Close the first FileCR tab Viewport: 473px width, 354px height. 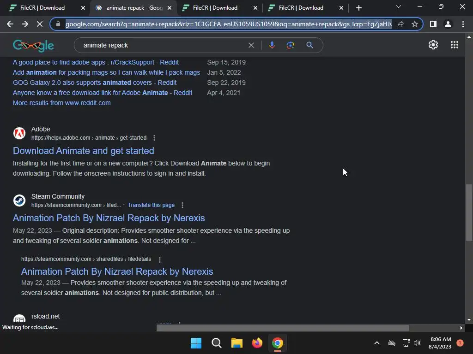pos(83,8)
